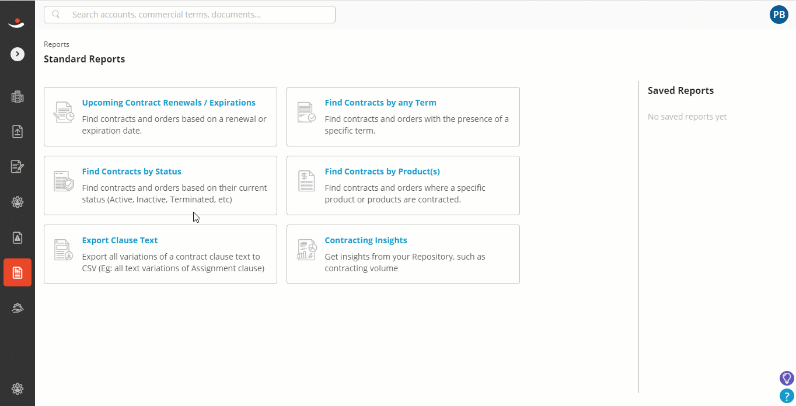Click the Product(s) dollar document card icon
The height and width of the screenshot is (406, 796).
click(x=306, y=181)
